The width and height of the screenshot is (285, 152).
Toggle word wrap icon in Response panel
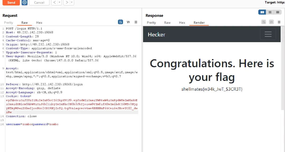[x=264, y=22]
